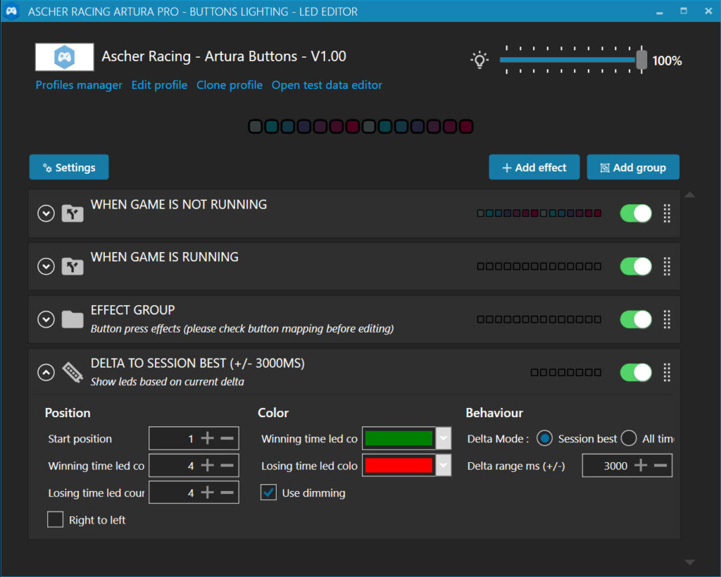The height and width of the screenshot is (577, 721).
Task: Increase Winning time led count with plus
Action: (x=208, y=466)
